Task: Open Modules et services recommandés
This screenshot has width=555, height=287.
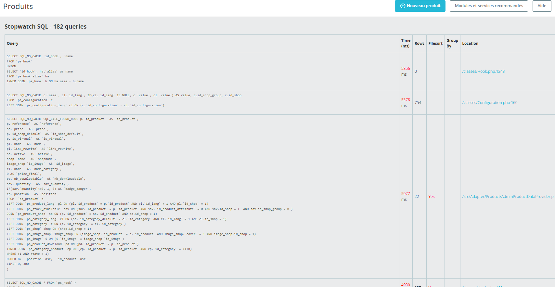Action: (489, 6)
